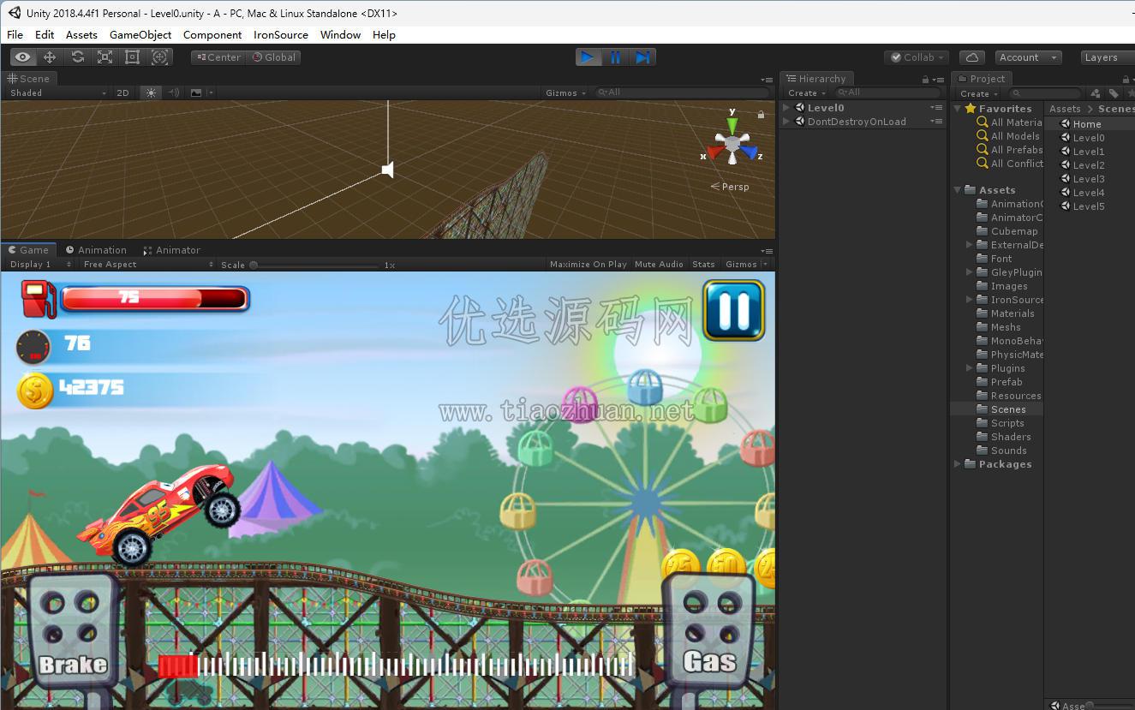Open Free Aspect dropdown
Screen dimensions: 1135x710
(147, 265)
